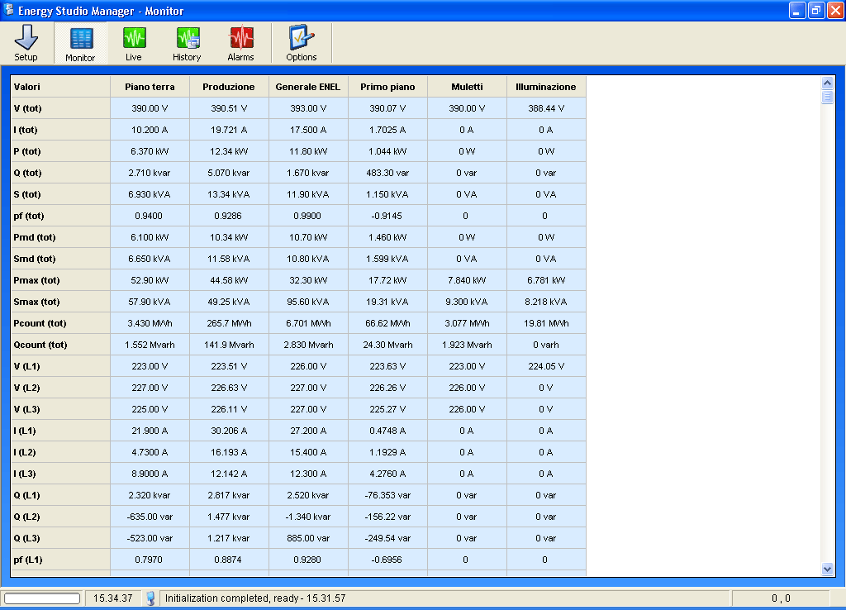Click the Piano terra column header
846x610 pixels.
point(150,87)
